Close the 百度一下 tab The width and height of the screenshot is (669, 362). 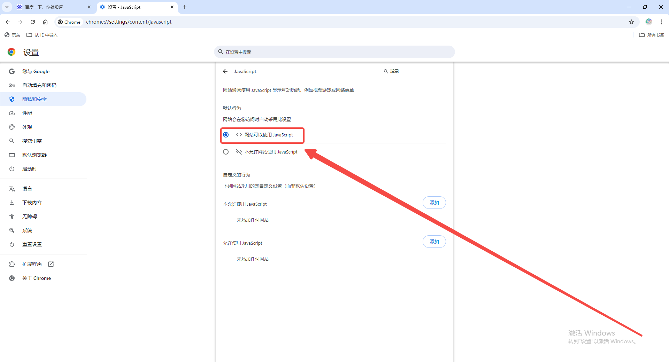click(x=89, y=7)
